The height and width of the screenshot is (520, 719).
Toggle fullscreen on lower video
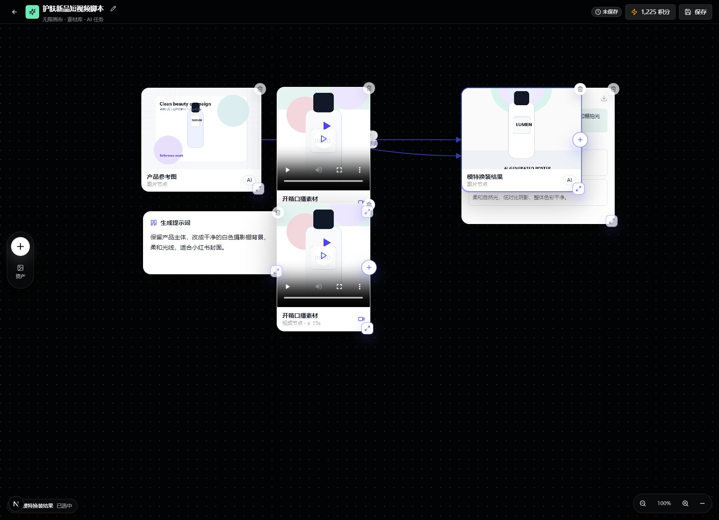click(339, 287)
